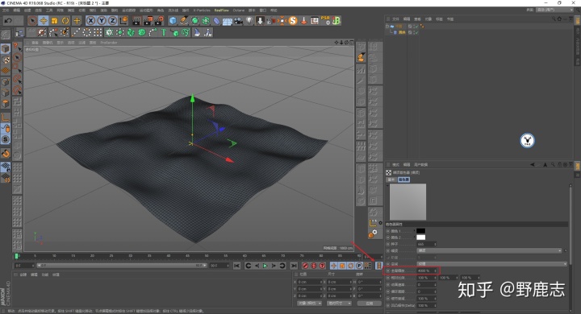Toggle Enable Snap magnet icon
581x314 pixels.
click(6, 153)
